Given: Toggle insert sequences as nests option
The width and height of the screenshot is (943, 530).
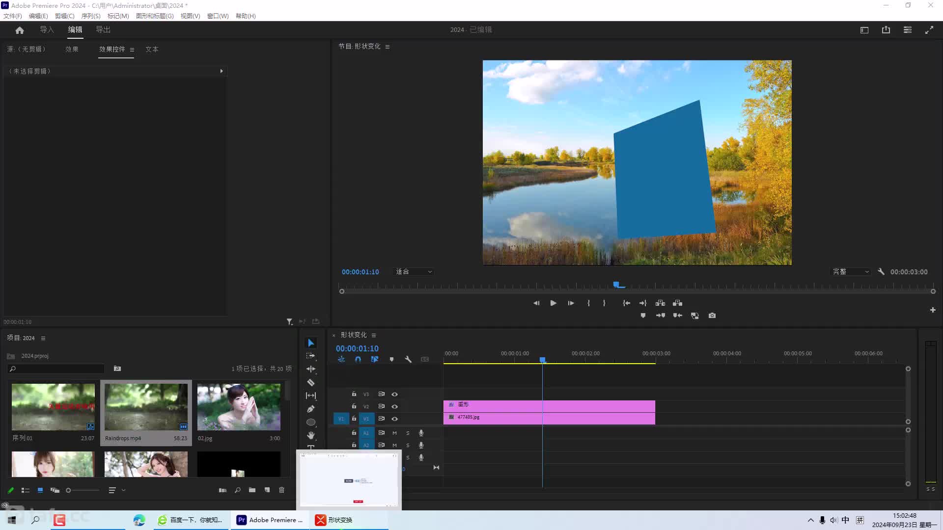Looking at the screenshot, I should [x=341, y=359].
